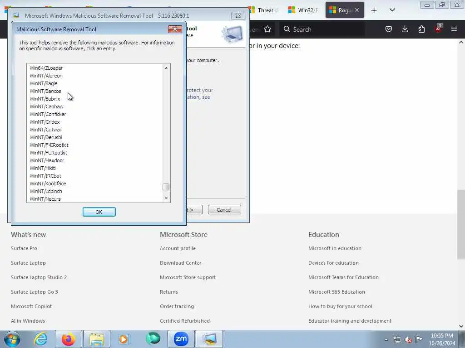Expand the list all tabs chevron
This screenshot has height=348, width=465.
click(x=392, y=10)
